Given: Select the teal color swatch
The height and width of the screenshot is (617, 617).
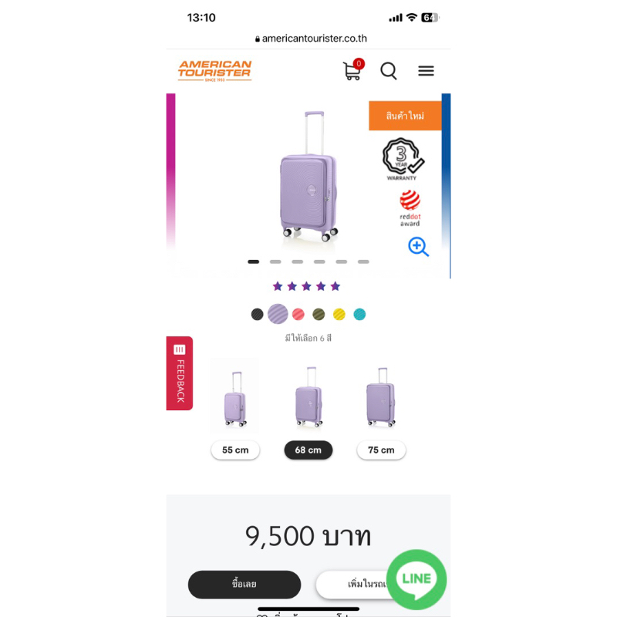Looking at the screenshot, I should [359, 314].
